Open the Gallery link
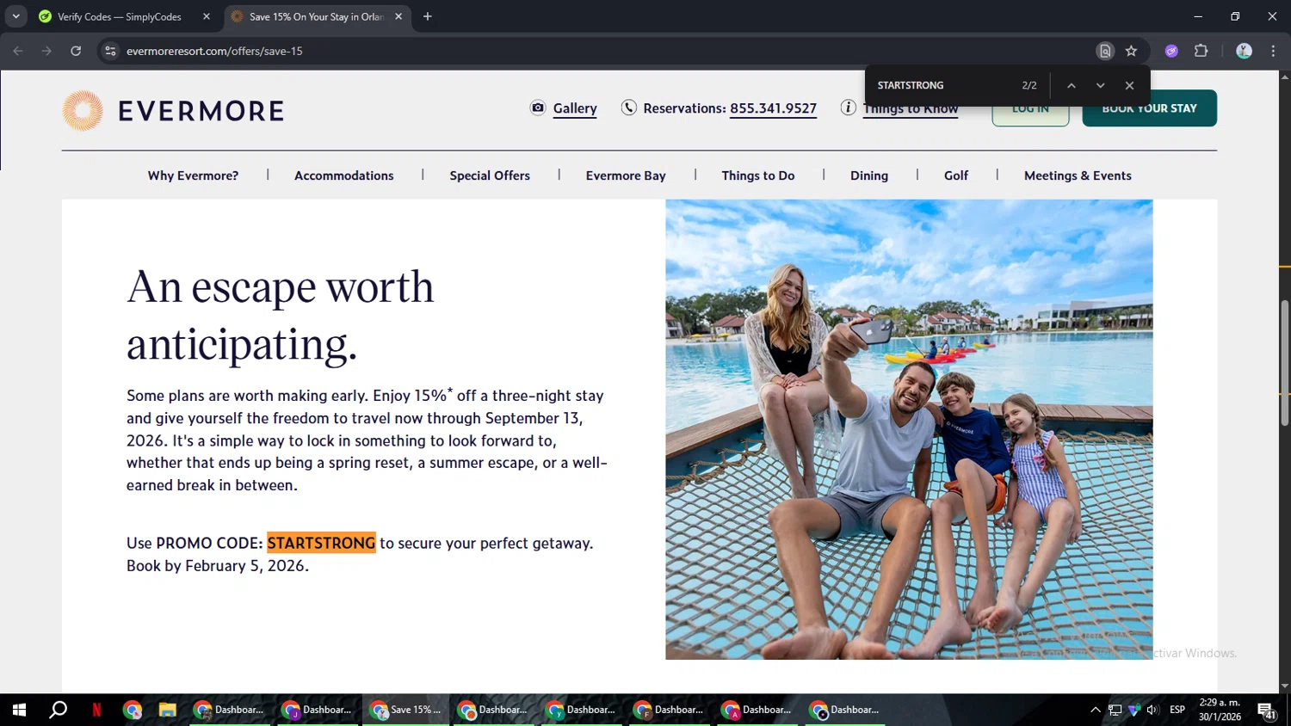Screen dimensions: 1291x726 coord(575,108)
